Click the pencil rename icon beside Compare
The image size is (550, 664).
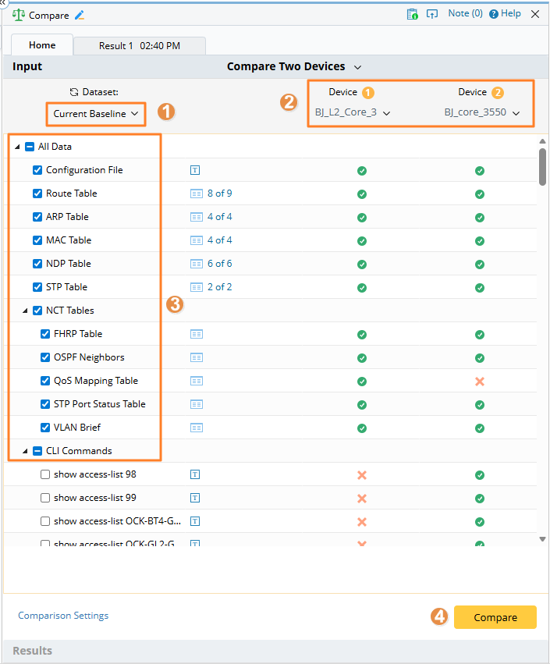80,15
